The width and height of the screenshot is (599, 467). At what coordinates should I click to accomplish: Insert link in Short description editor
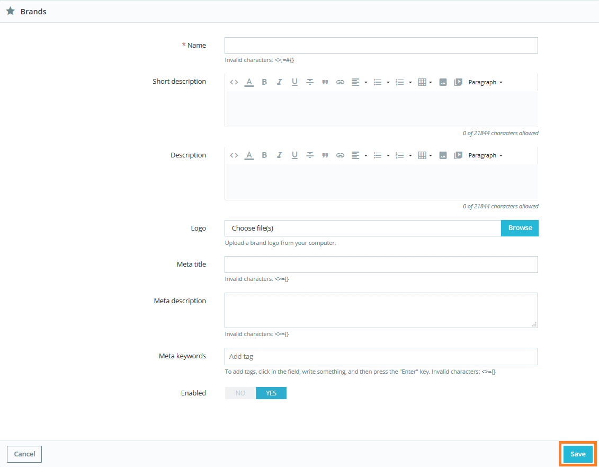[341, 82]
